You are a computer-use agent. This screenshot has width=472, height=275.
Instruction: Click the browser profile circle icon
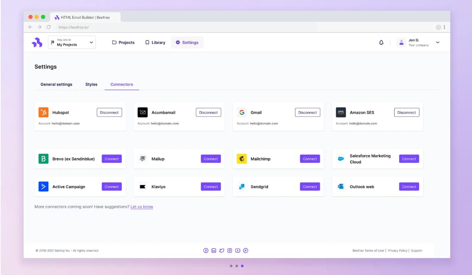pyautogui.click(x=438, y=27)
